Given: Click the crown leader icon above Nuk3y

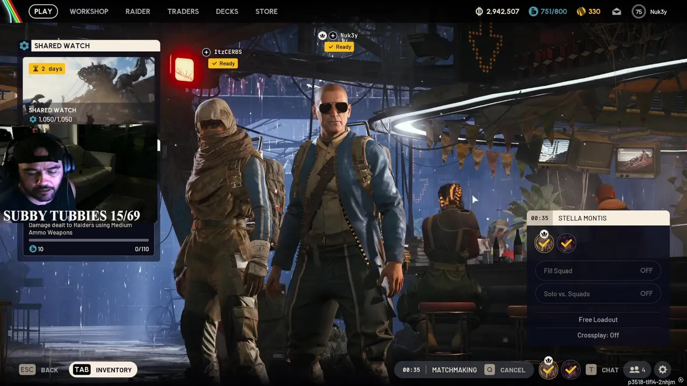Looking at the screenshot, I should (322, 35).
